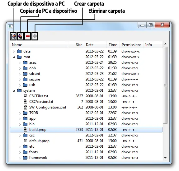
Task: Collapse the system folder tree
Action: (x=14, y=91)
